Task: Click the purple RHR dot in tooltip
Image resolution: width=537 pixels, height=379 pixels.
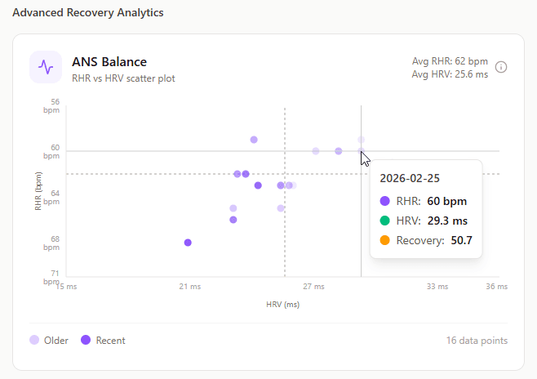Action: tap(385, 201)
